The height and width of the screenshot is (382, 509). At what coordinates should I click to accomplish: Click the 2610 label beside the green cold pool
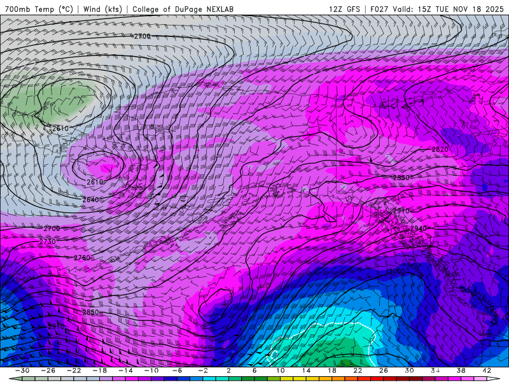click(60, 129)
